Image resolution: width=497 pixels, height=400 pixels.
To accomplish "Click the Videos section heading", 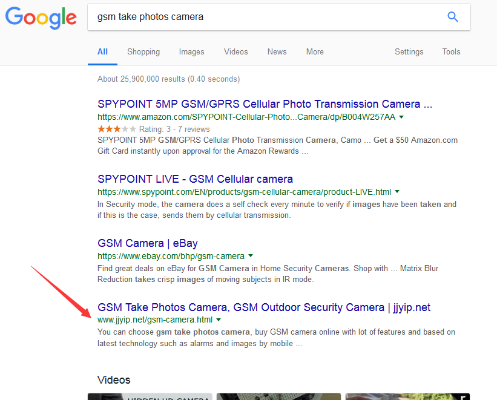I will coord(114,380).
